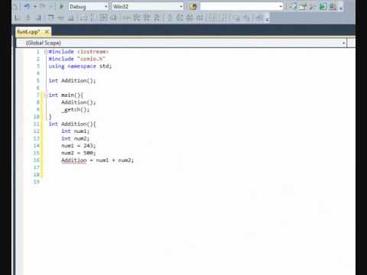
Task: Click 'num1 + num2;' on line 16
Action: pyautogui.click(x=115, y=160)
